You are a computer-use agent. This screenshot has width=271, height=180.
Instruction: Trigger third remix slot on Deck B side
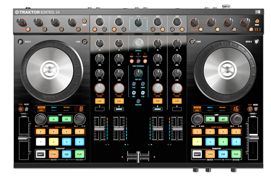click(223, 132)
